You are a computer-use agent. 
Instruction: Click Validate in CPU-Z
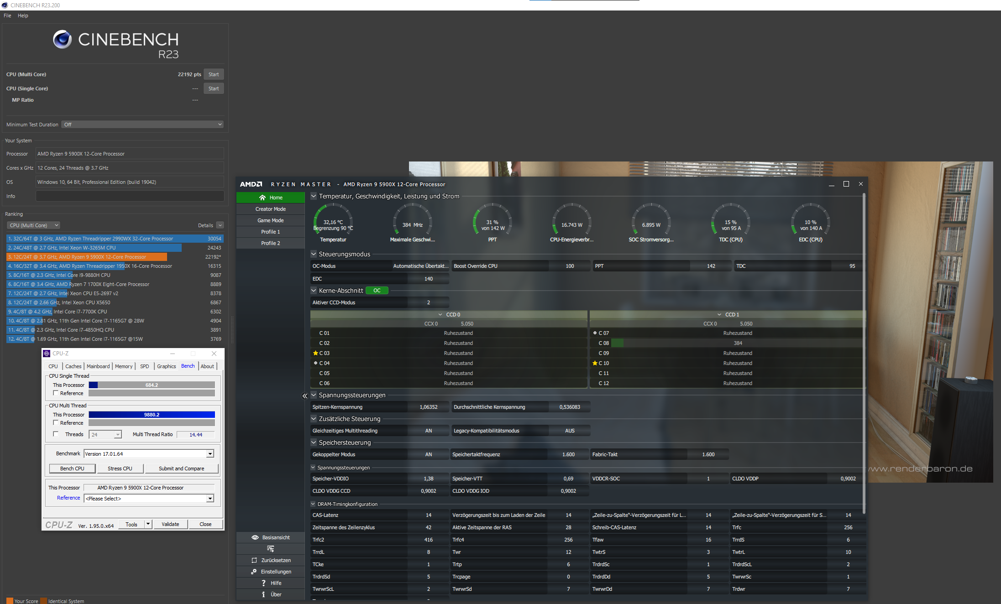pos(170,524)
